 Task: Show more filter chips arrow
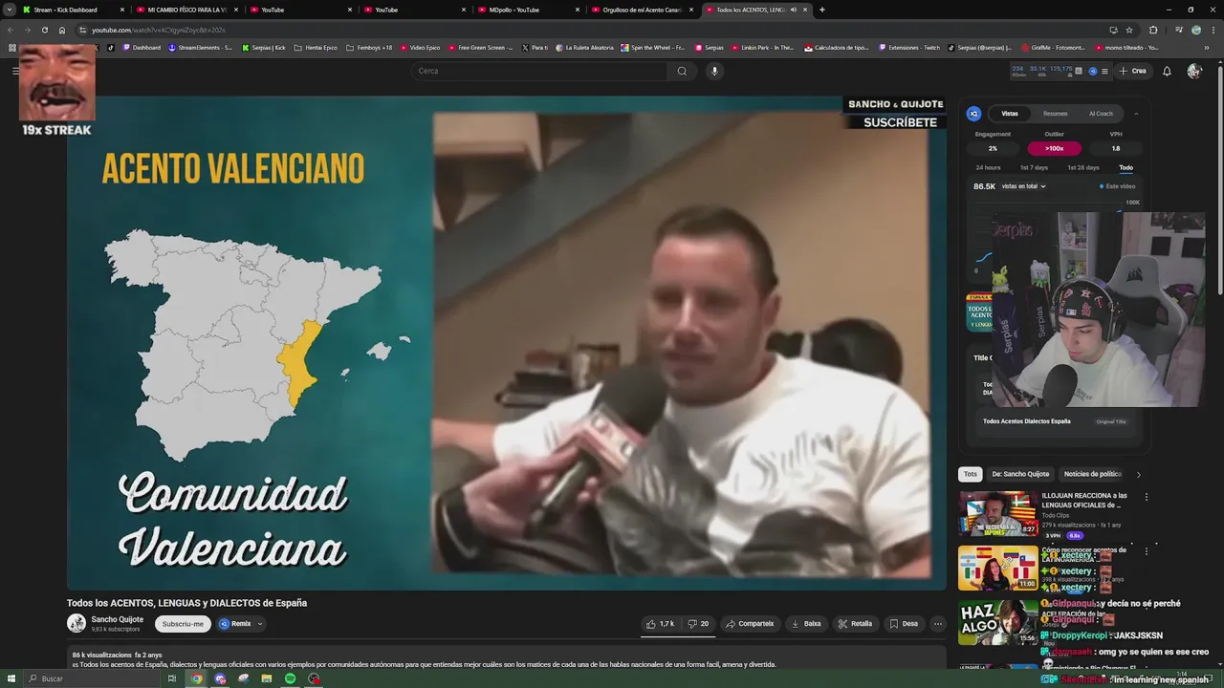coord(1138,474)
